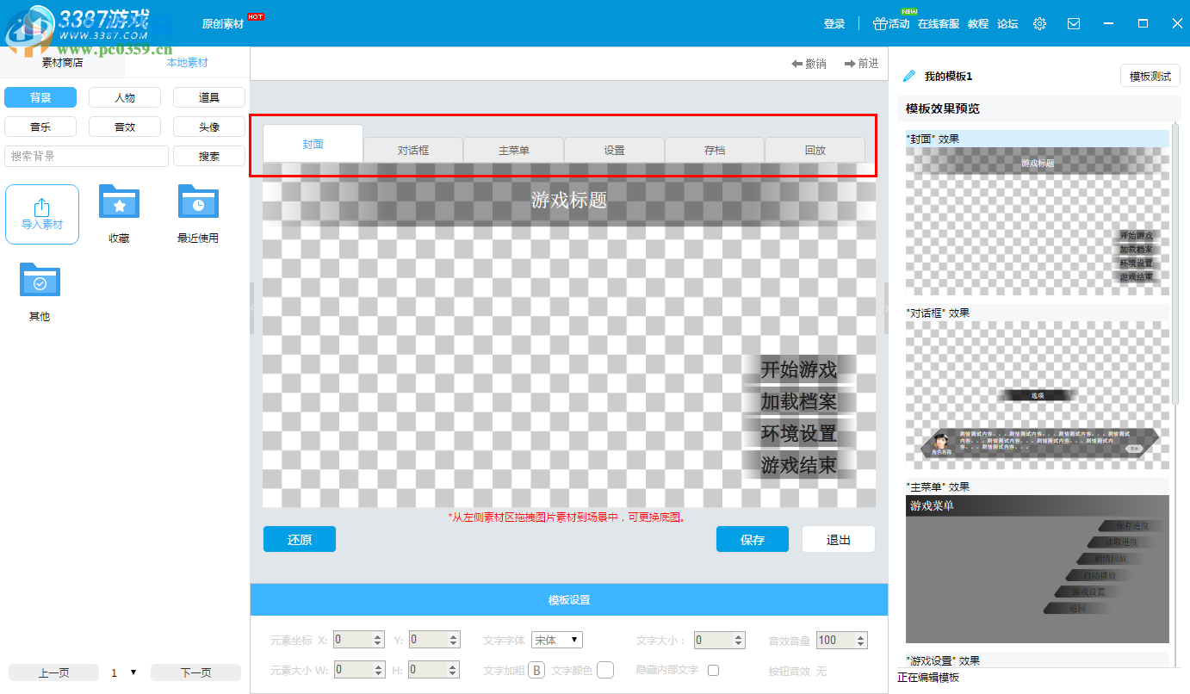Image resolution: width=1190 pixels, height=694 pixels.
Task: Switch to the 对话框 tab
Action: pos(413,150)
